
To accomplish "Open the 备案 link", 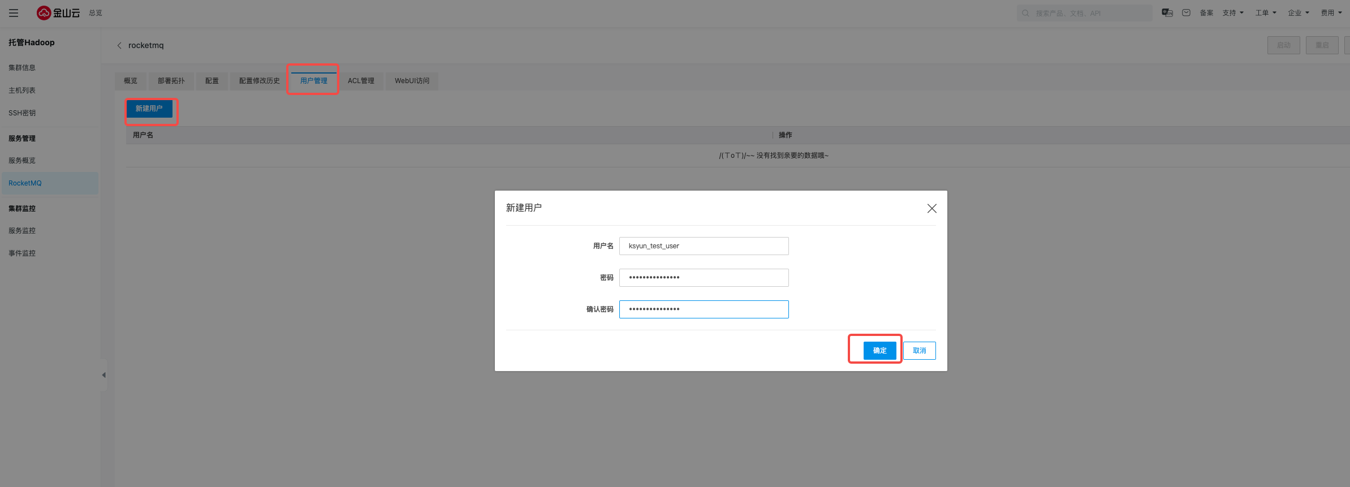I will [1206, 13].
